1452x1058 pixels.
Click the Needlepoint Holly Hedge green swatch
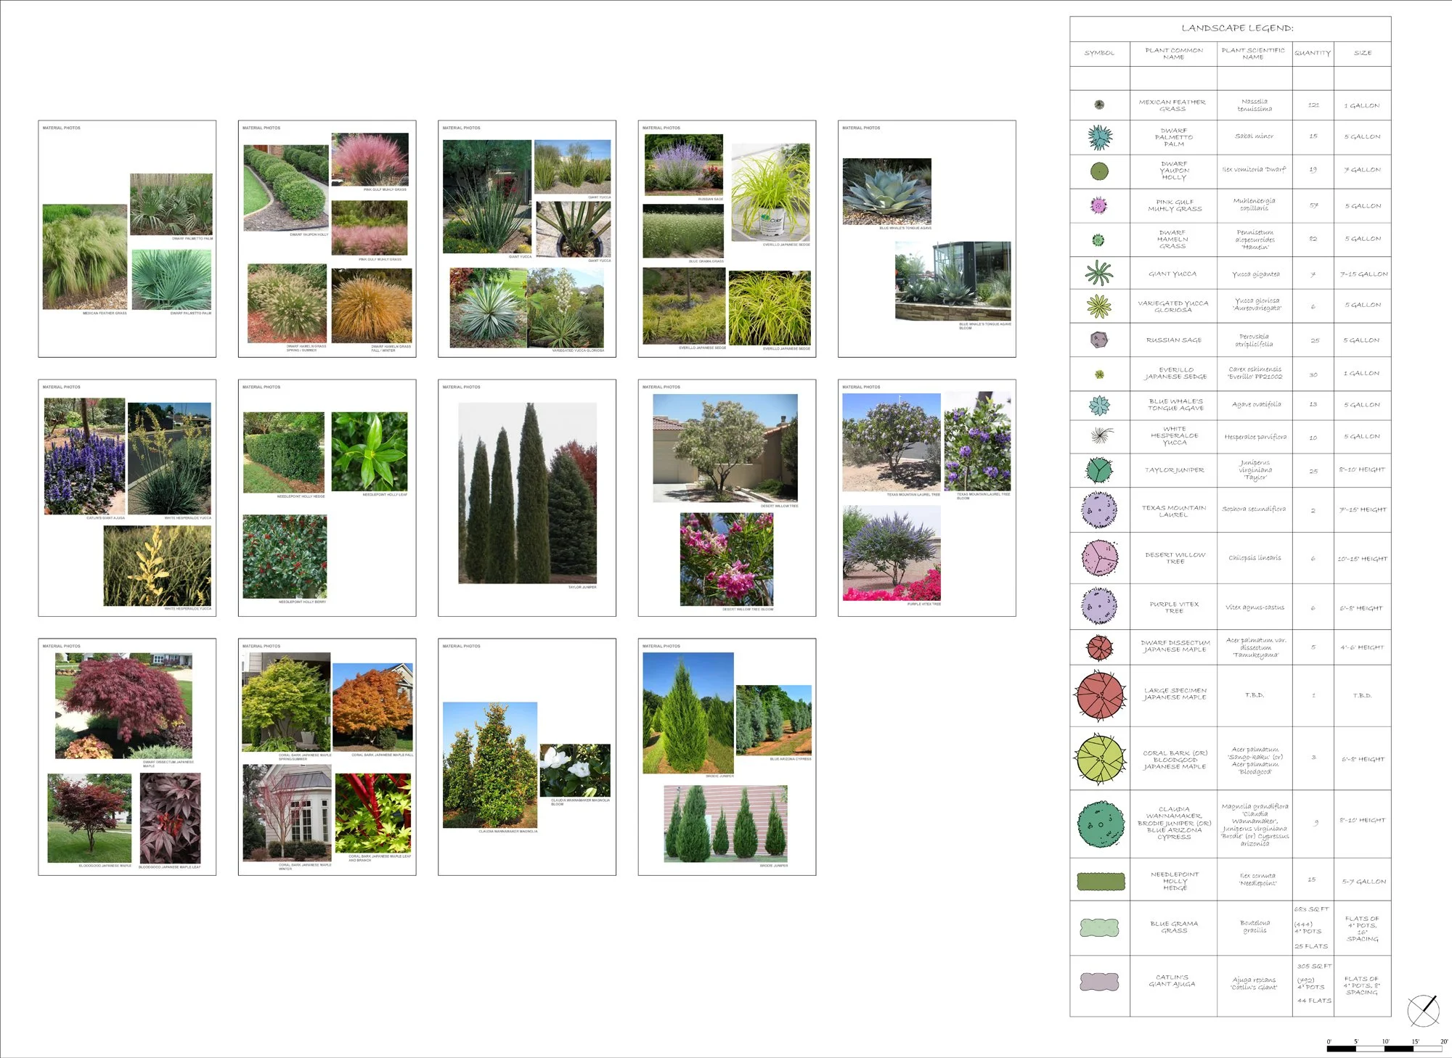coord(1101,882)
